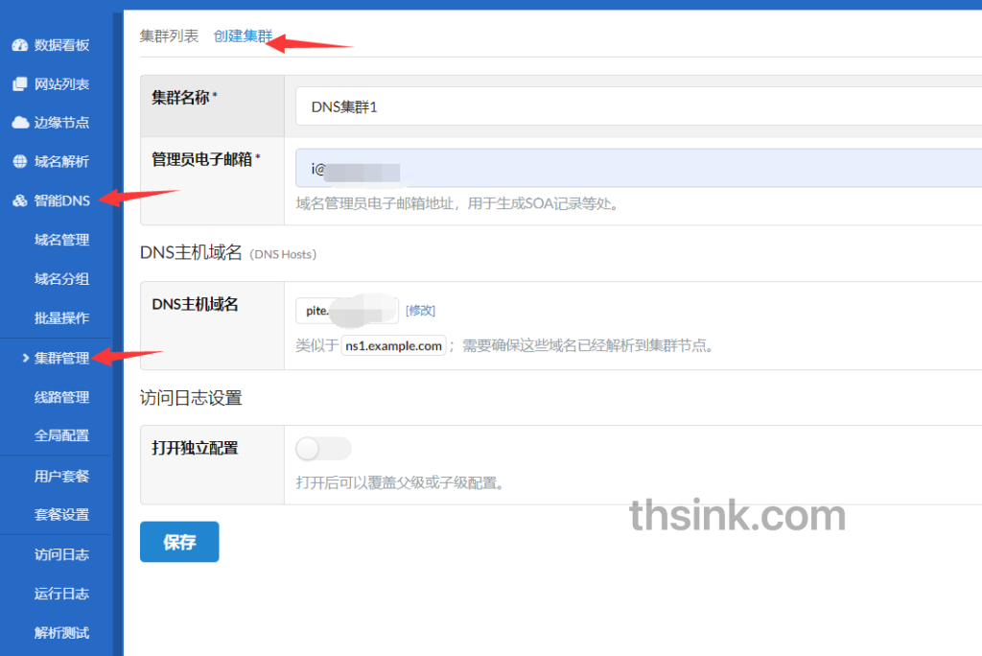Switch to the 集群列表 tab
Image resolution: width=982 pixels, height=656 pixels.
[169, 35]
